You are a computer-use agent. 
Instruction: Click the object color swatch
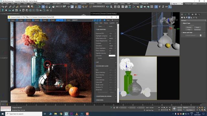[x=201, y=35]
